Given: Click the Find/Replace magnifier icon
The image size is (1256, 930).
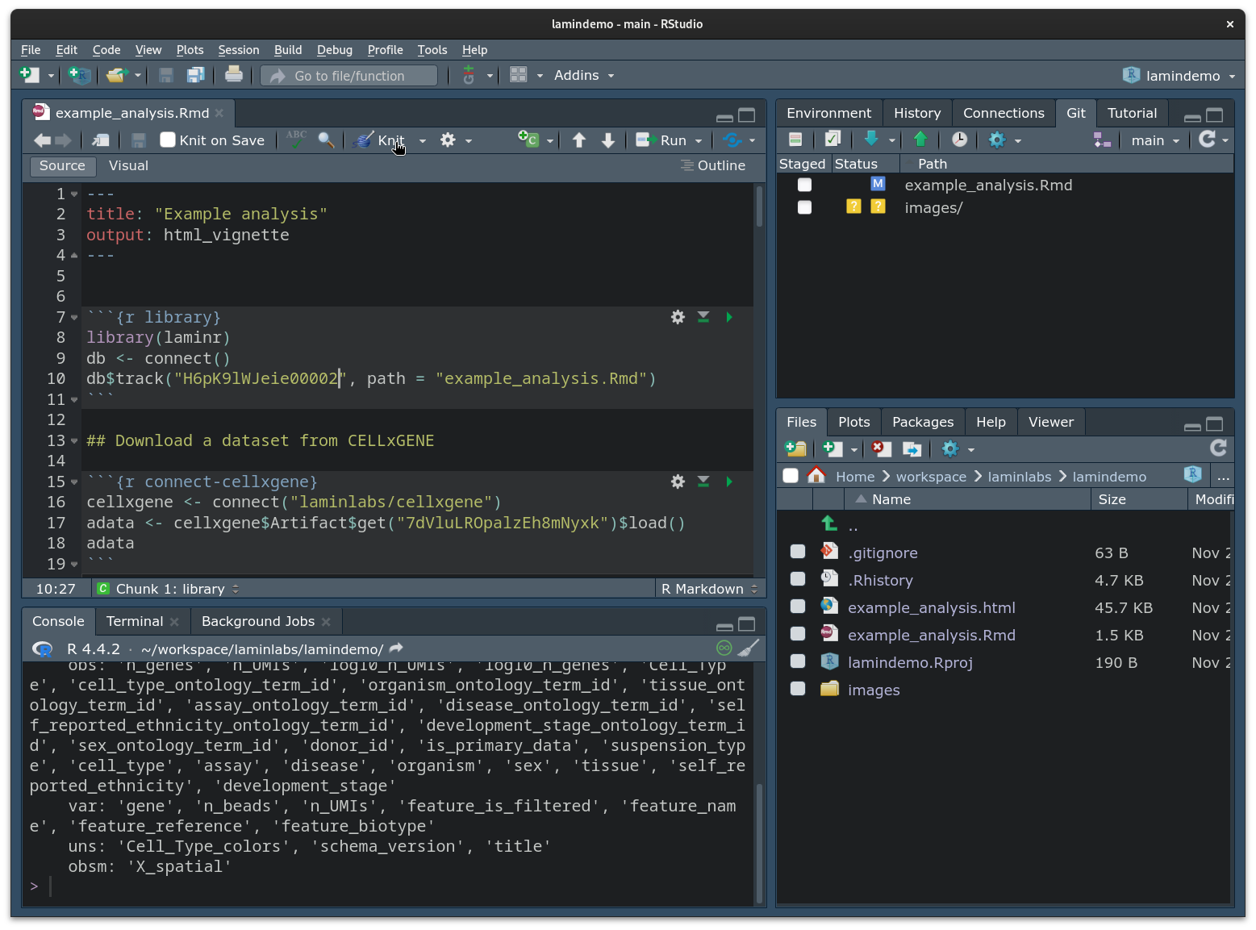Looking at the screenshot, I should [326, 140].
